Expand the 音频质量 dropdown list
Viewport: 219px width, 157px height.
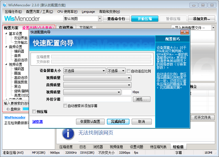pyautogui.click(x=97, y=85)
